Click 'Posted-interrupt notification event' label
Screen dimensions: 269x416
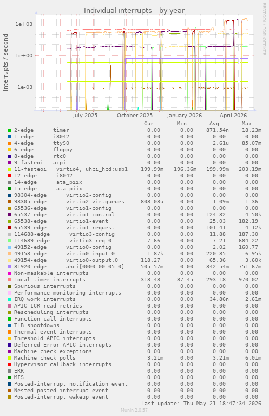pos(71,384)
